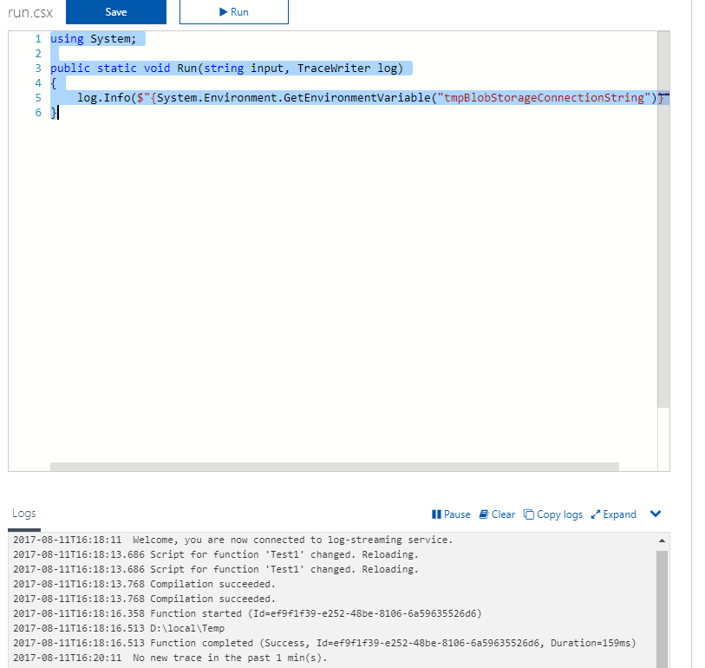The image size is (705, 668).
Task: Click the Expand diagonal-arrows icon
Action: pyautogui.click(x=597, y=514)
